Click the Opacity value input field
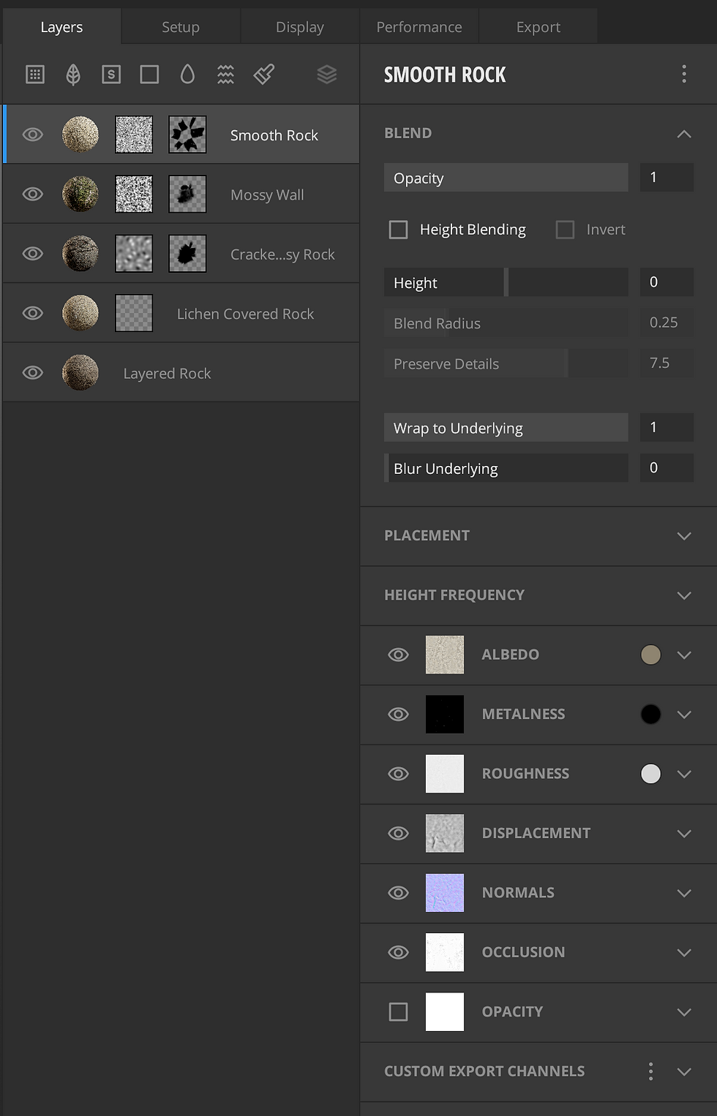This screenshot has width=717, height=1116. click(x=667, y=178)
